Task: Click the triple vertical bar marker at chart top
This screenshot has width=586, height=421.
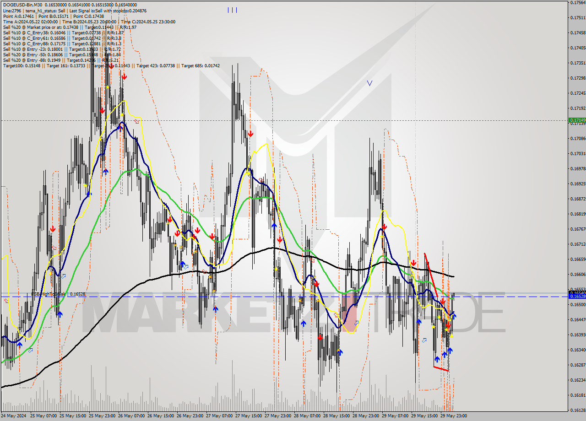Action: (233, 10)
